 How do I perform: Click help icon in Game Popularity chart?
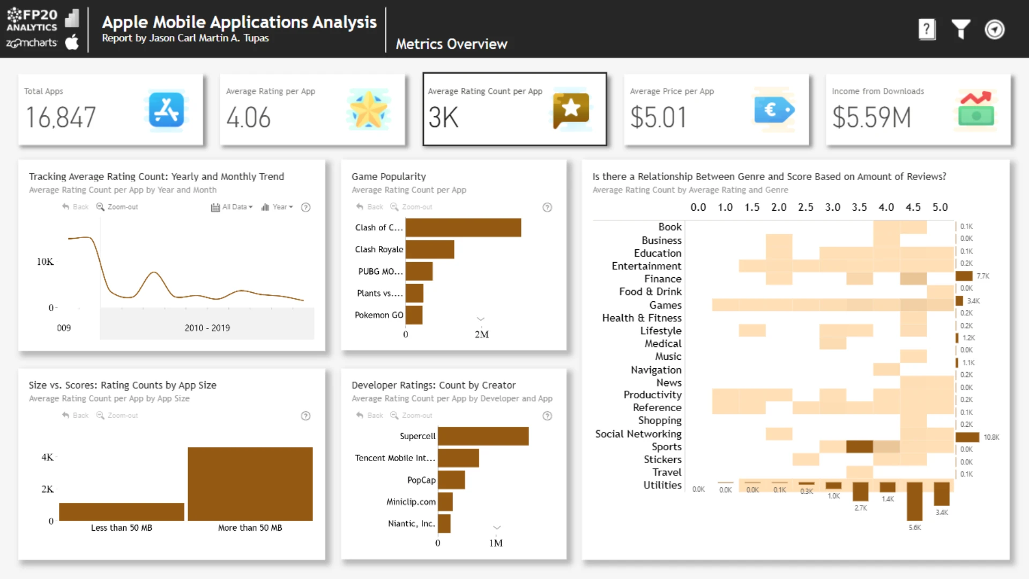click(547, 207)
